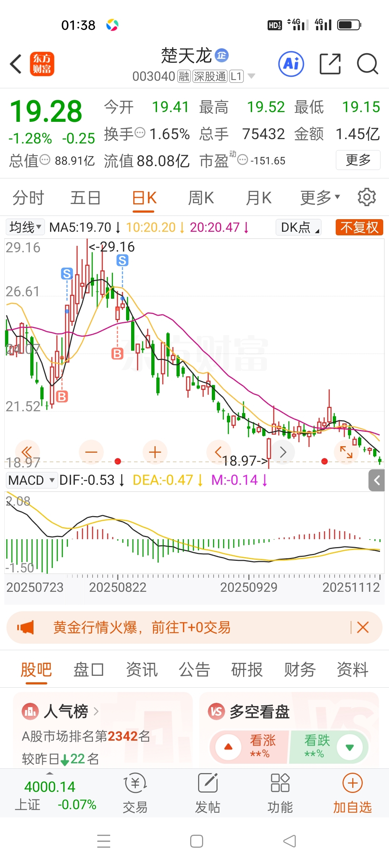Jump to earliest with double-left chart arrow
The width and height of the screenshot is (389, 865).
27,452
